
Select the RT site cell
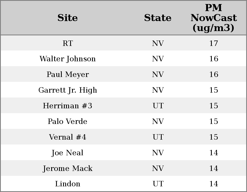(68, 43)
